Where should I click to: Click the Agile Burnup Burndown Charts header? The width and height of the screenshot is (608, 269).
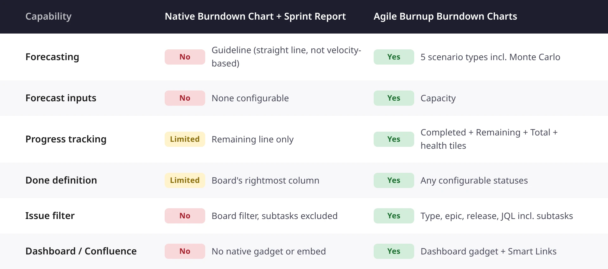pos(445,16)
